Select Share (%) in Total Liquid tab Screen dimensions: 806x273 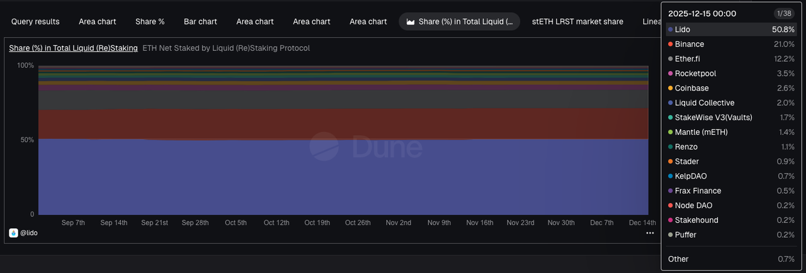459,21
